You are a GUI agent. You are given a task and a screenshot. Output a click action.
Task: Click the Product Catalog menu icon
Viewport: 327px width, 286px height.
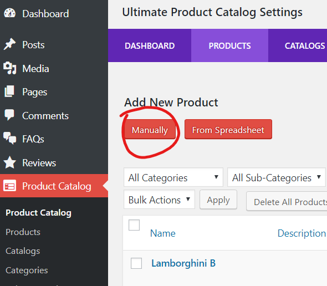(9, 186)
